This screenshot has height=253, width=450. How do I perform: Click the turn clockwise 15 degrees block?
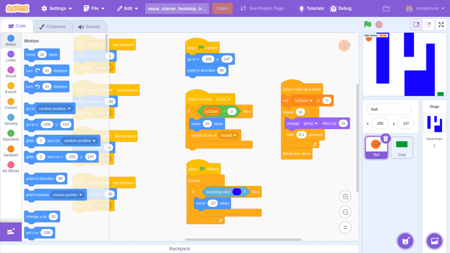pyautogui.click(x=47, y=71)
